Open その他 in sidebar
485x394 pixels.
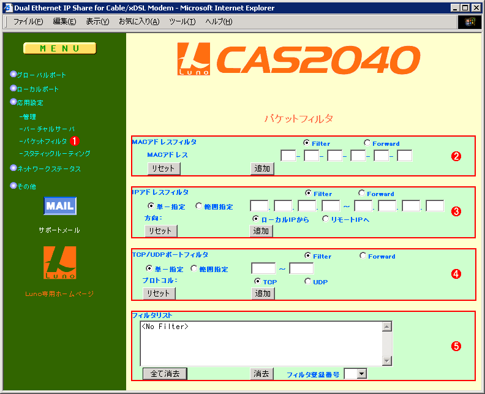pyautogui.click(x=26, y=186)
